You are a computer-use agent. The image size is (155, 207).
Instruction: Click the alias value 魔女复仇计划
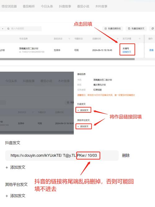coord(100,85)
